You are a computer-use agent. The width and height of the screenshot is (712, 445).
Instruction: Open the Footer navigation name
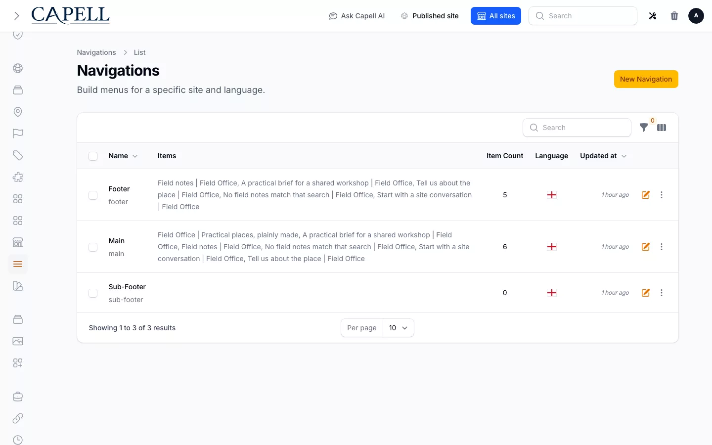[119, 189]
